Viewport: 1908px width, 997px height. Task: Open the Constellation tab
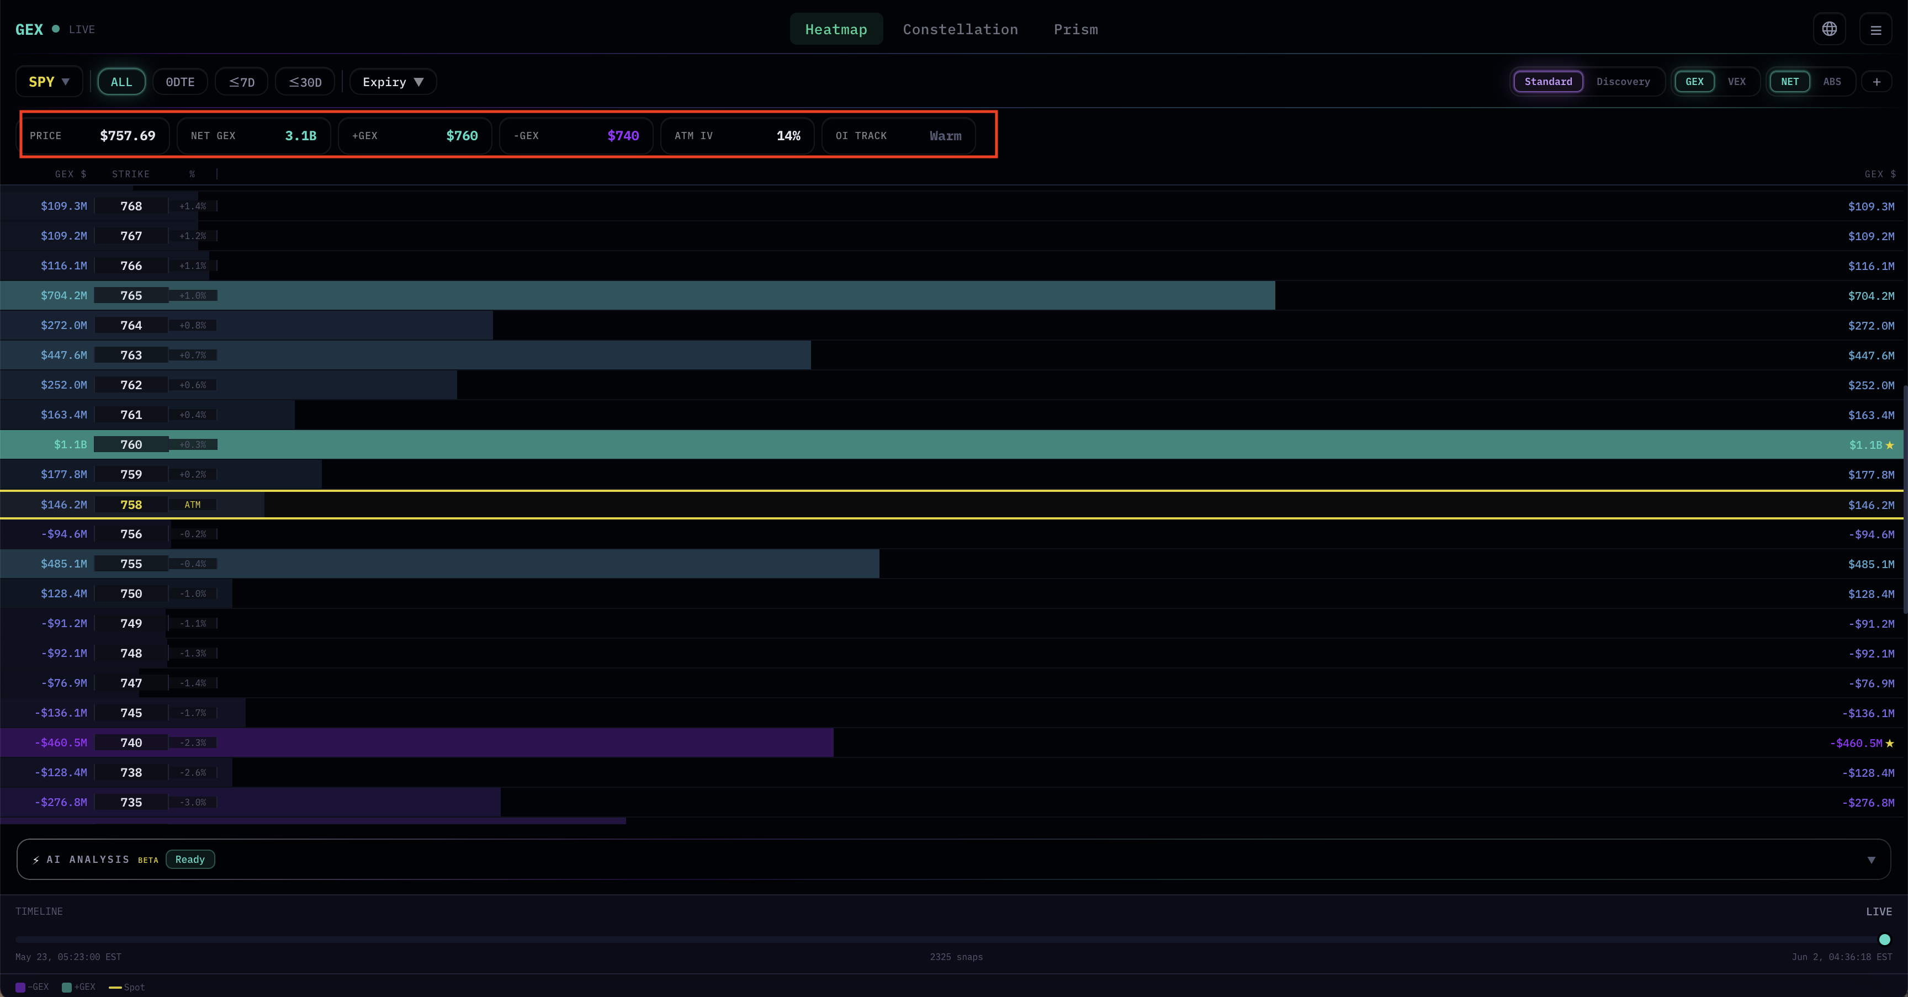(960, 29)
